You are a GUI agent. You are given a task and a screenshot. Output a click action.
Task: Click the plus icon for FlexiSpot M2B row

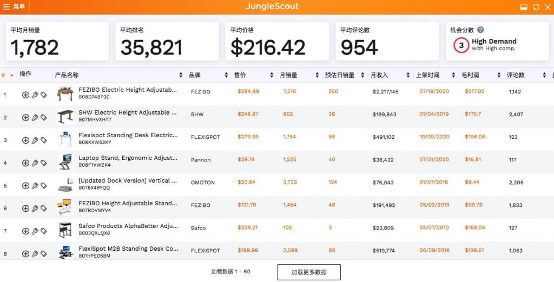click(x=25, y=254)
